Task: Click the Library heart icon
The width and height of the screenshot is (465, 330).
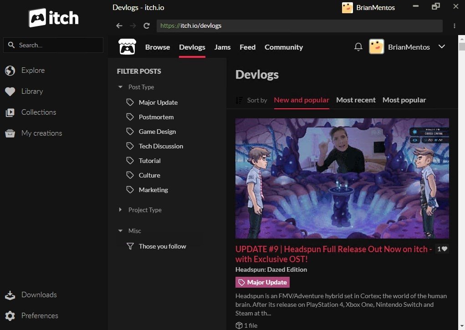Action: tap(10, 91)
